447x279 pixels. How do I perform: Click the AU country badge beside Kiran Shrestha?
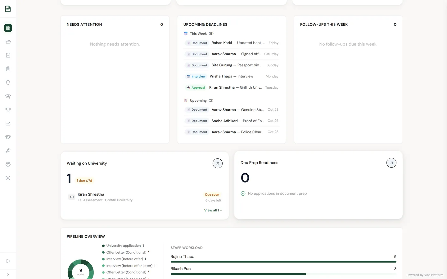[x=72, y=197]
